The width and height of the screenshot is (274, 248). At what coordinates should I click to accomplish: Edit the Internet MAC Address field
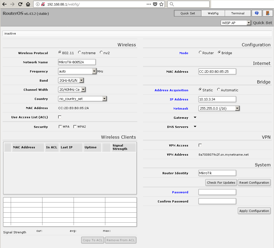coord(217,71)
